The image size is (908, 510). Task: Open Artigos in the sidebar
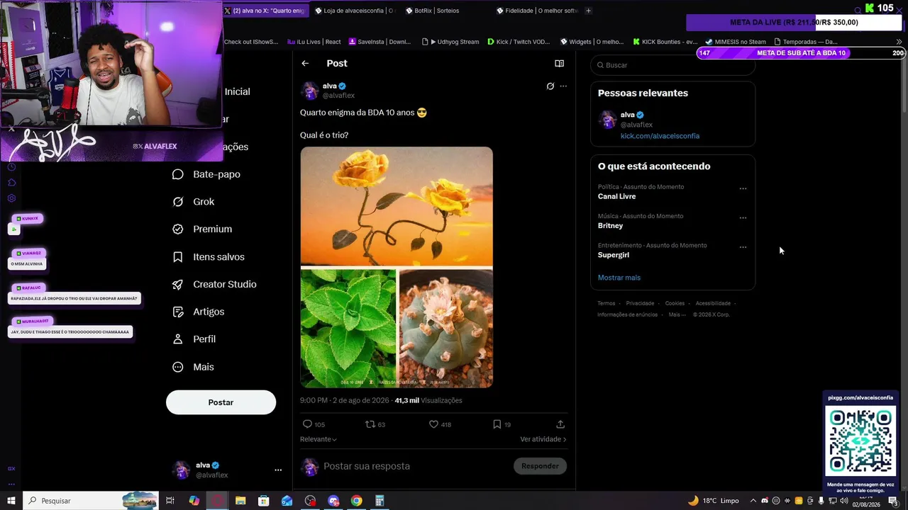click(199, 312)
